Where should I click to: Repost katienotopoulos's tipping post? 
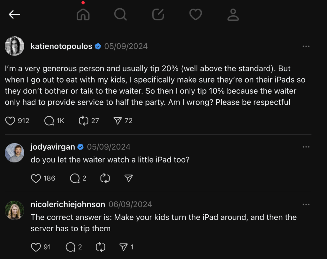tap(83, 121)
